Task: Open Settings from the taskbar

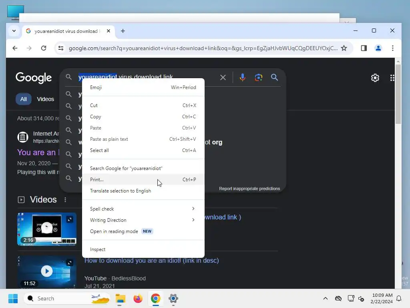Action: click(x=173, y=298)
